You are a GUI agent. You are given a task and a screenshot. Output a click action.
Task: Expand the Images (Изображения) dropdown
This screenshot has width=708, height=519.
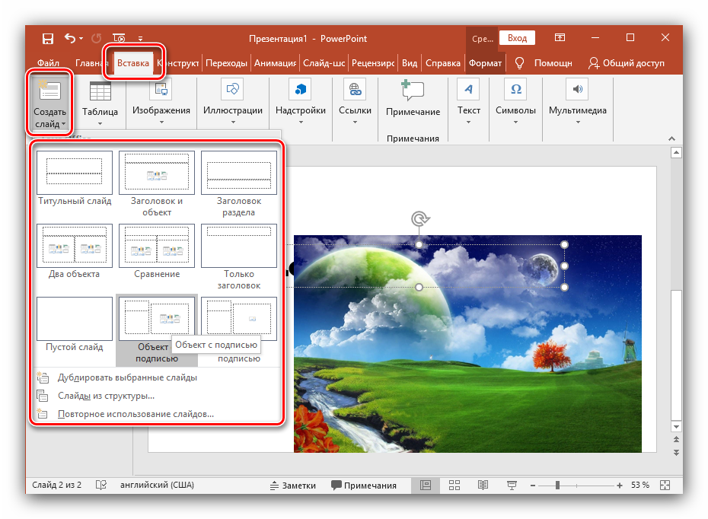tap(161, 111)
